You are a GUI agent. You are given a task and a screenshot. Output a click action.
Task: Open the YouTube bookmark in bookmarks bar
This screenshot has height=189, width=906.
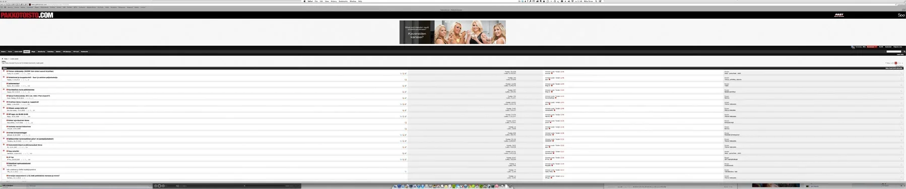click(x=100, y=7)
